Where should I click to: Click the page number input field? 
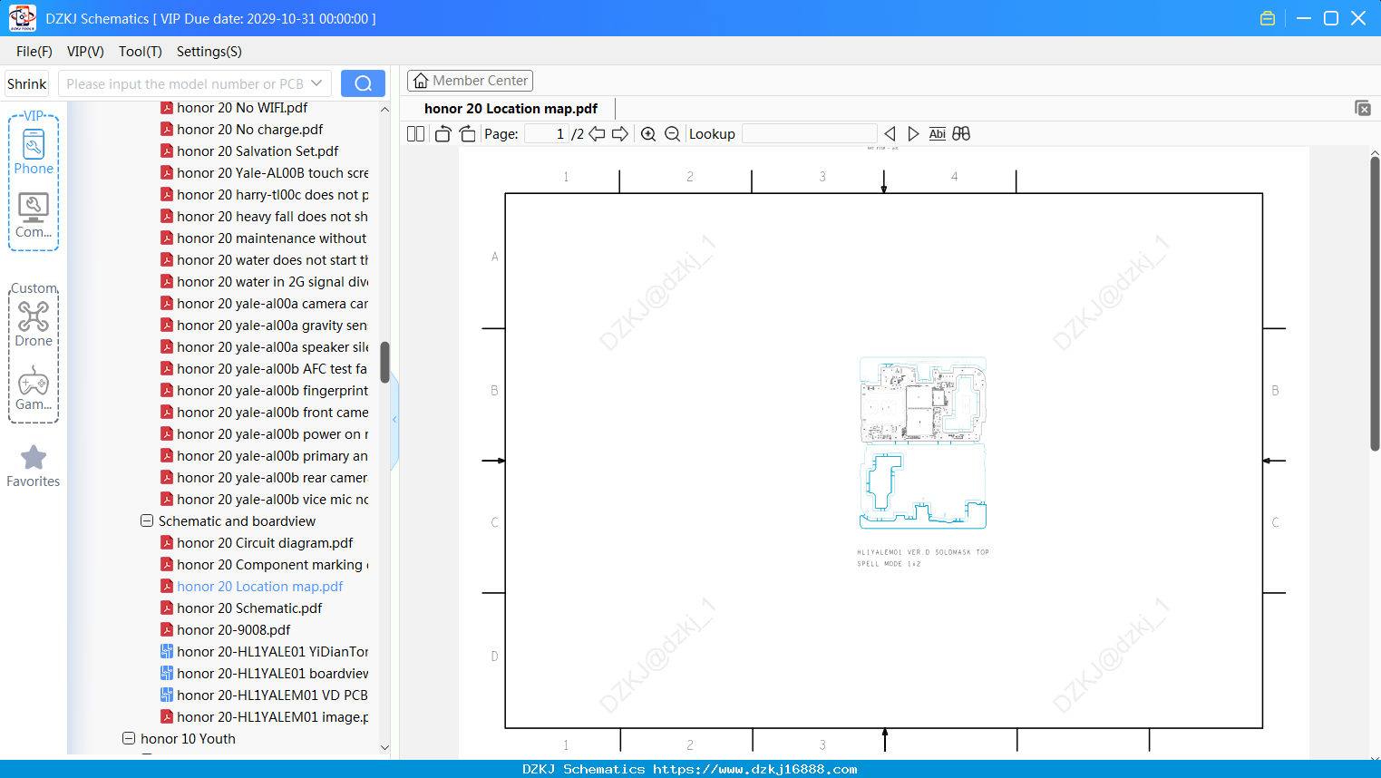coord(546,134)
